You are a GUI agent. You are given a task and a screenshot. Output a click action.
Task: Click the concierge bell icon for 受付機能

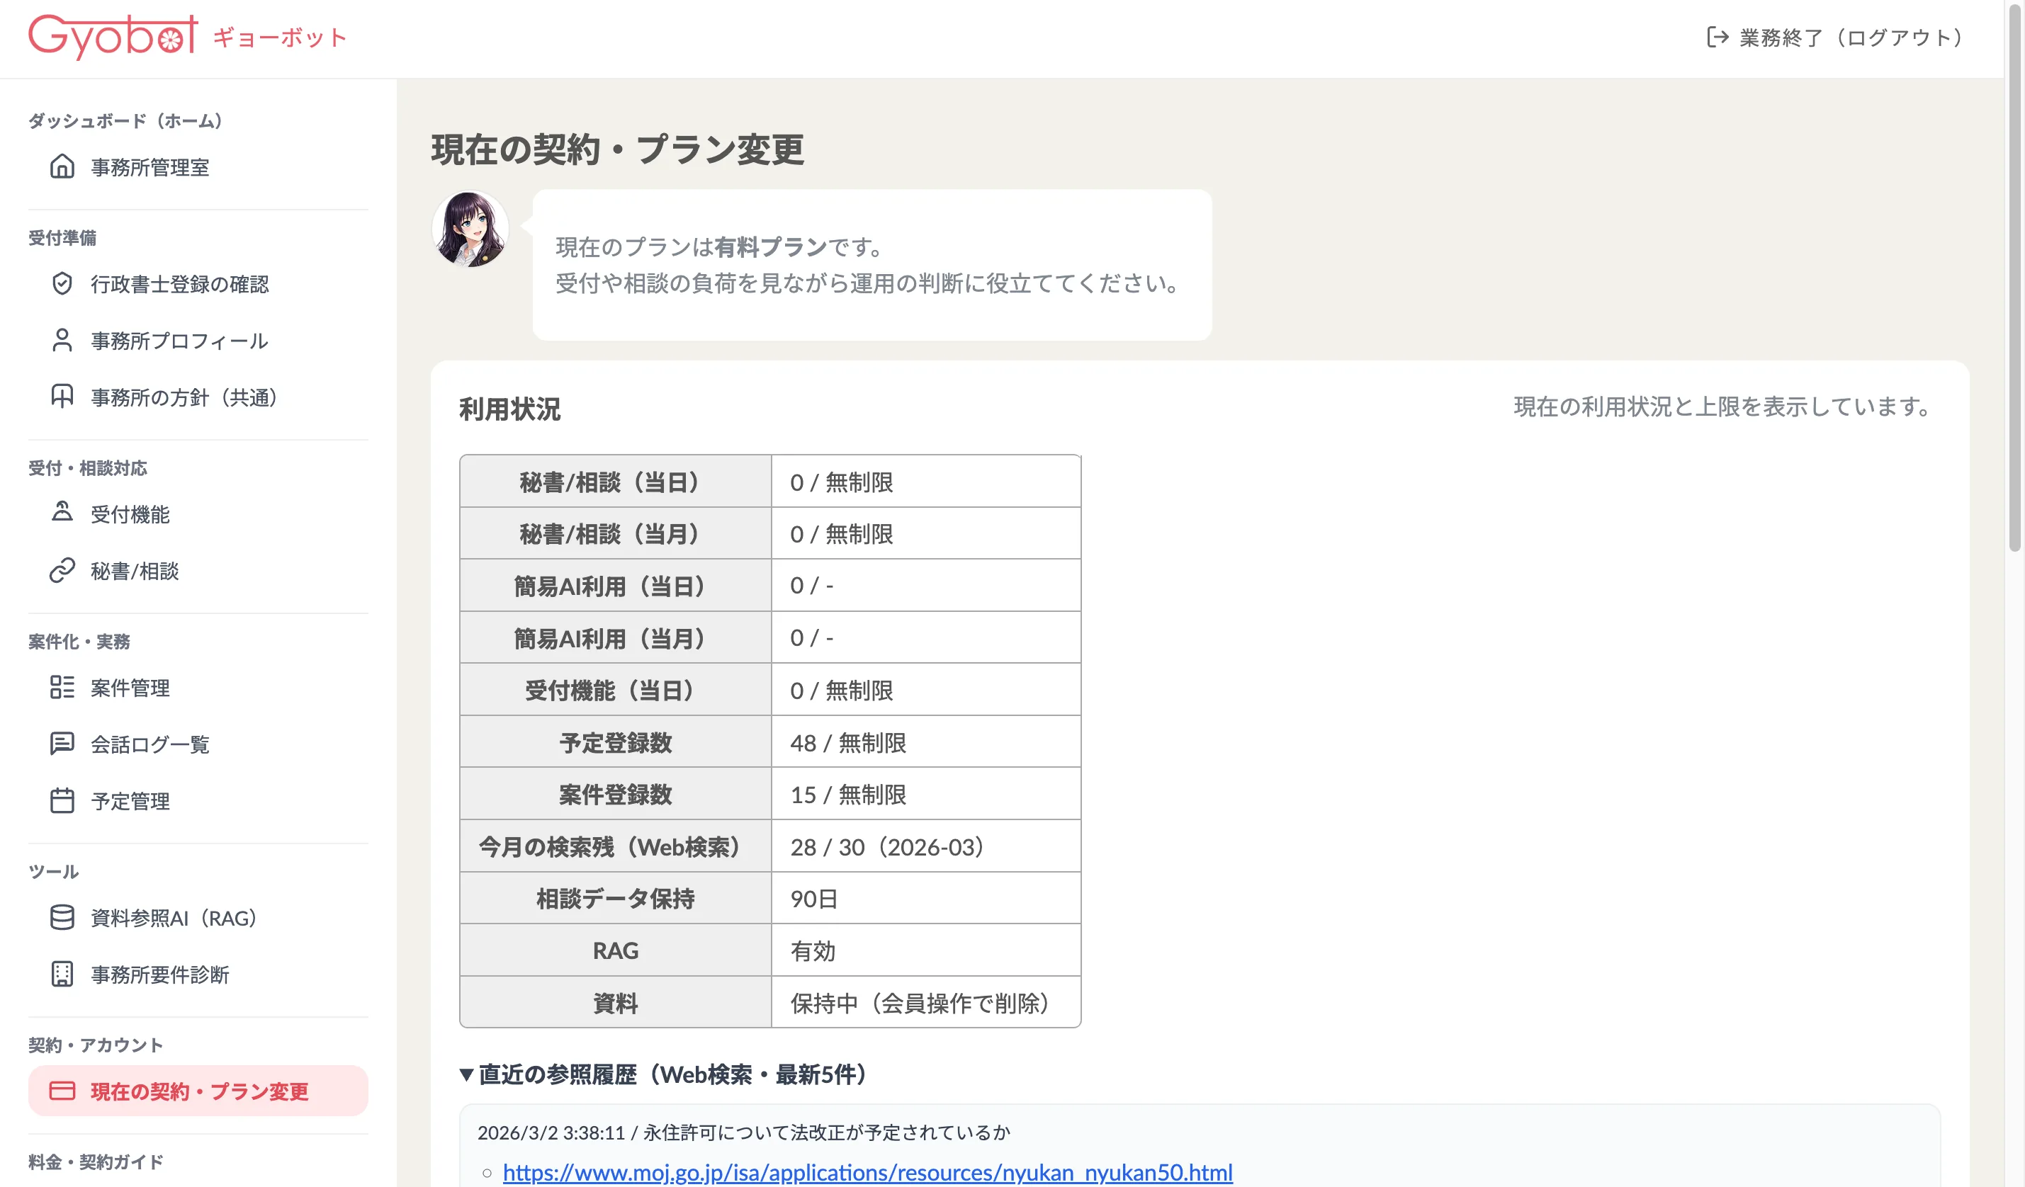tap(62, 512)
